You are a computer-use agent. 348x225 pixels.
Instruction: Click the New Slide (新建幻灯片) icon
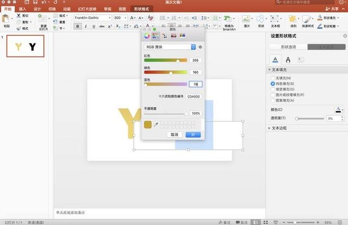(x=42, y=19)
